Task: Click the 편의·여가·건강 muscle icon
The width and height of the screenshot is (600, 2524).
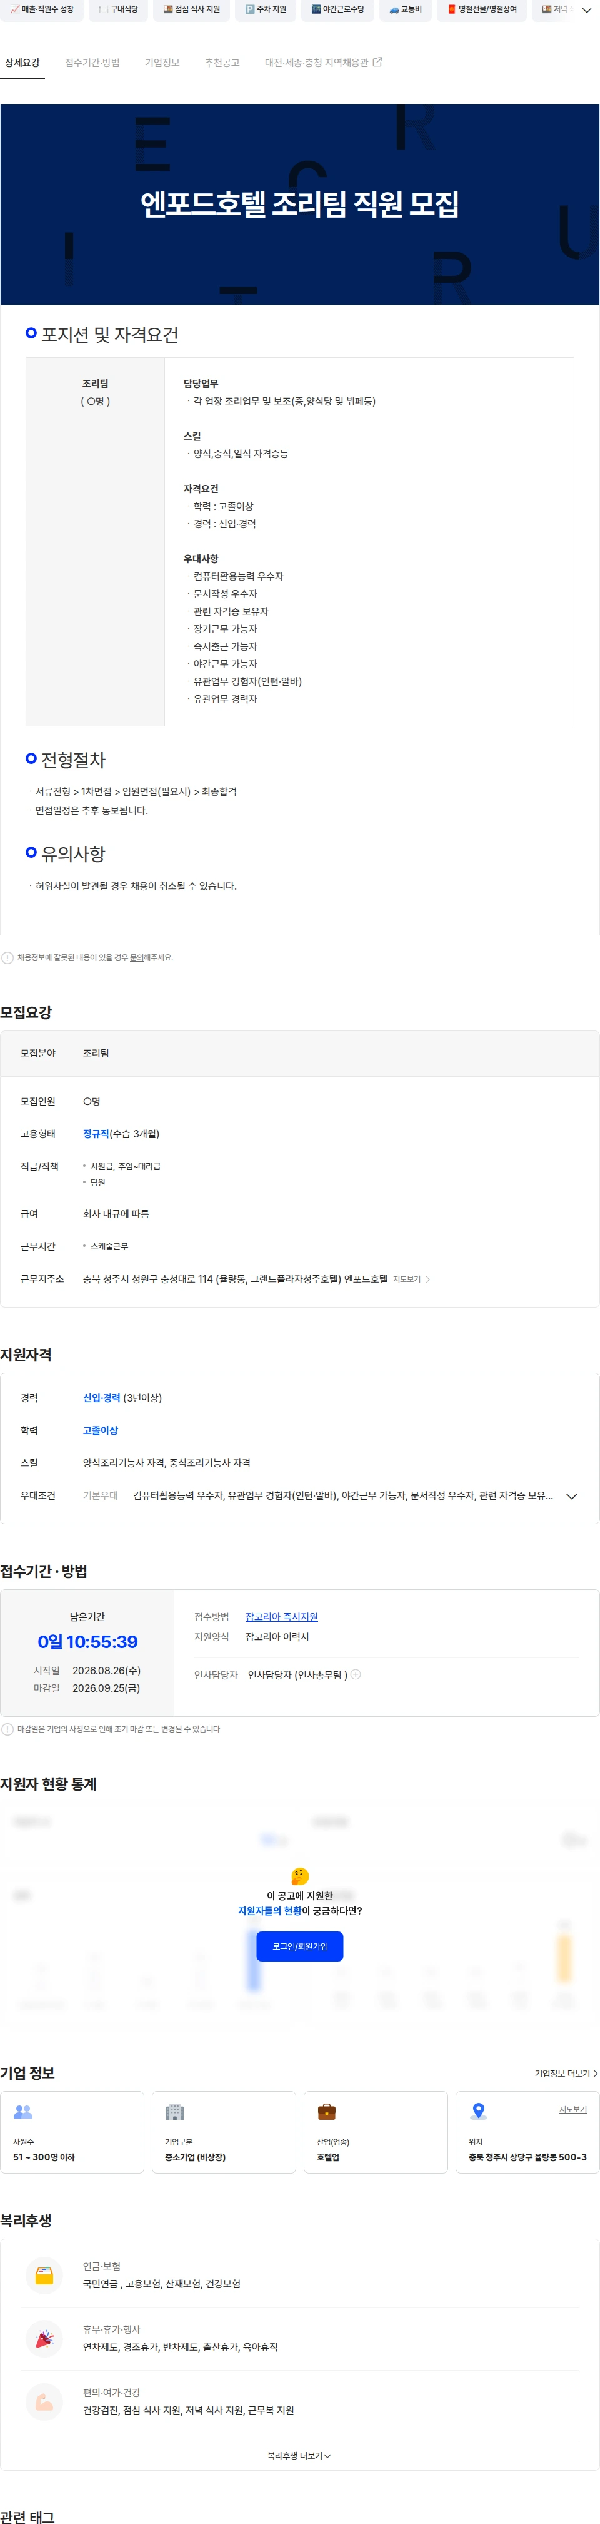Action: tap(44, 2401)
